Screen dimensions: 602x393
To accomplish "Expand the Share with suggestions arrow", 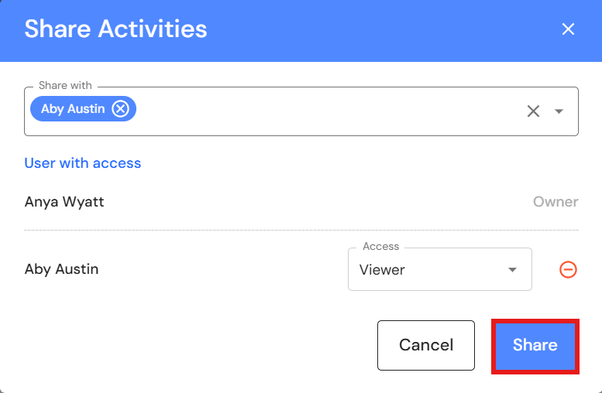I will (x=559, y=111).
